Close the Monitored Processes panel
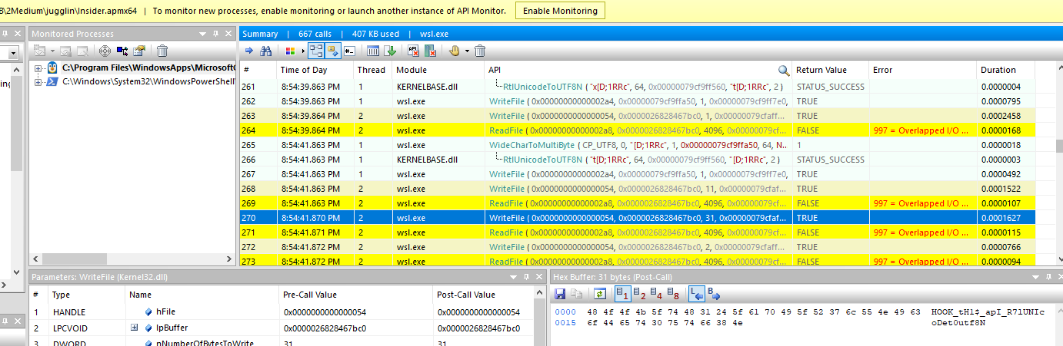 [x=228, y=34]
